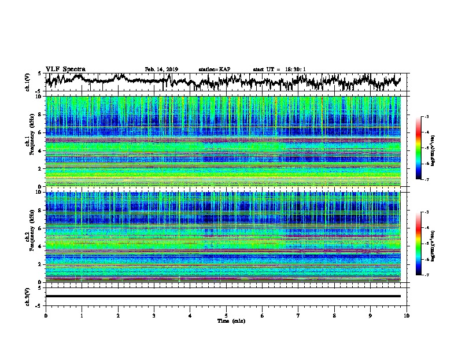The height and width of the screenshot is (354, 458).
Task: Click the 'ch.3(V)' axis label
Action: click(28, 297)
